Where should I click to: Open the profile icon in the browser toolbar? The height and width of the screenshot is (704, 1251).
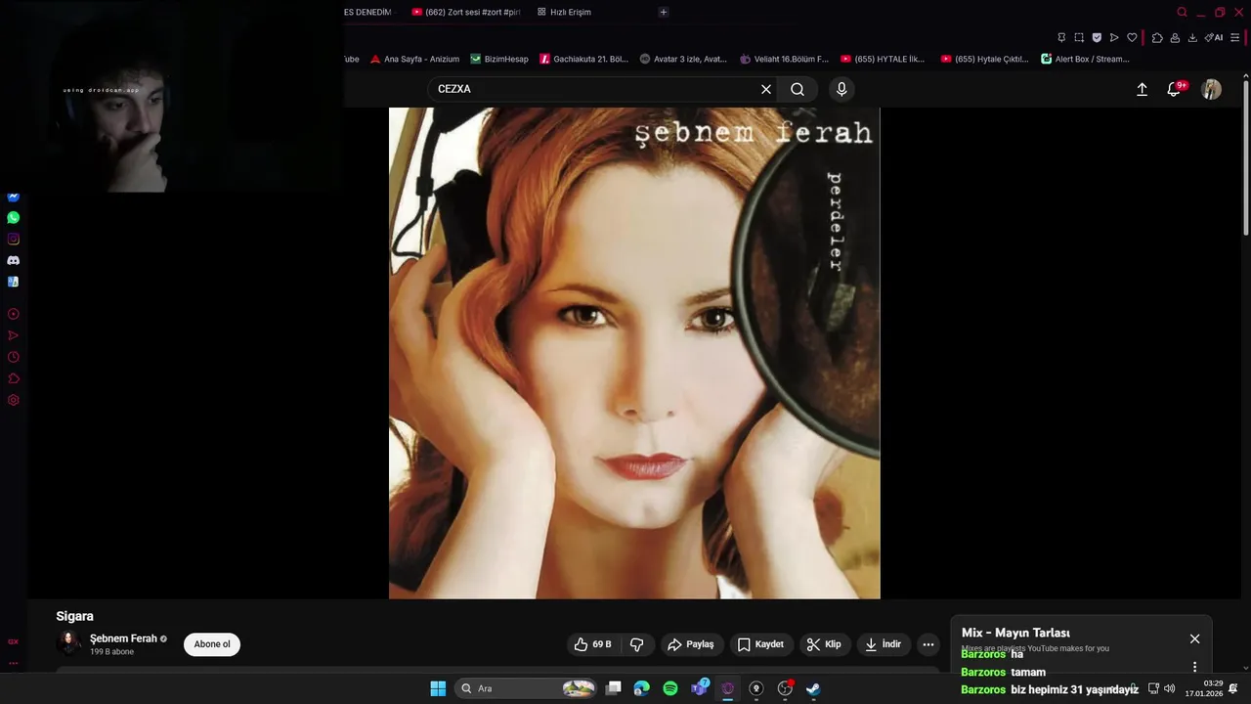tap(1175, 37)
